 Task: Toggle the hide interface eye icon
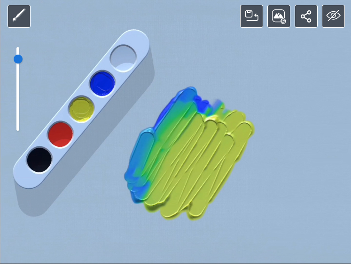pyautogui.click(x=333, y=16)
